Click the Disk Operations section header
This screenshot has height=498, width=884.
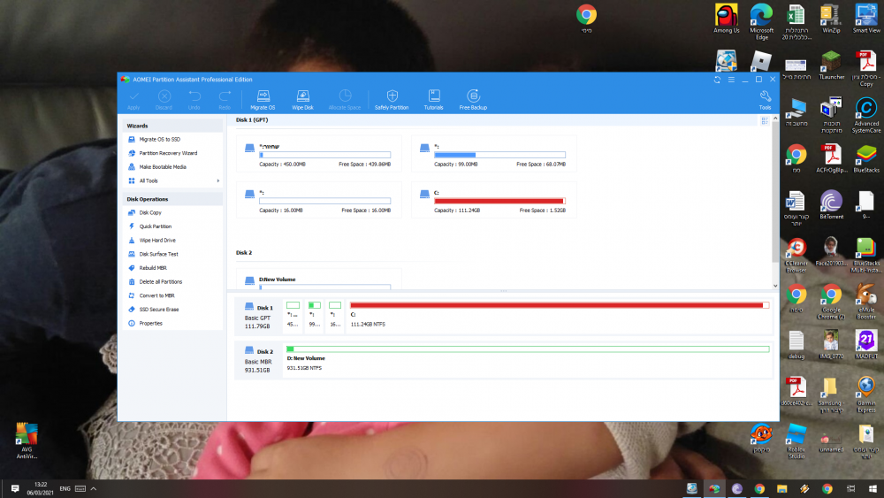click(x=172, y=199)
